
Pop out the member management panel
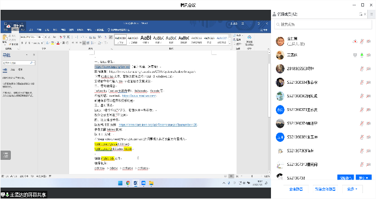[361, 14]
